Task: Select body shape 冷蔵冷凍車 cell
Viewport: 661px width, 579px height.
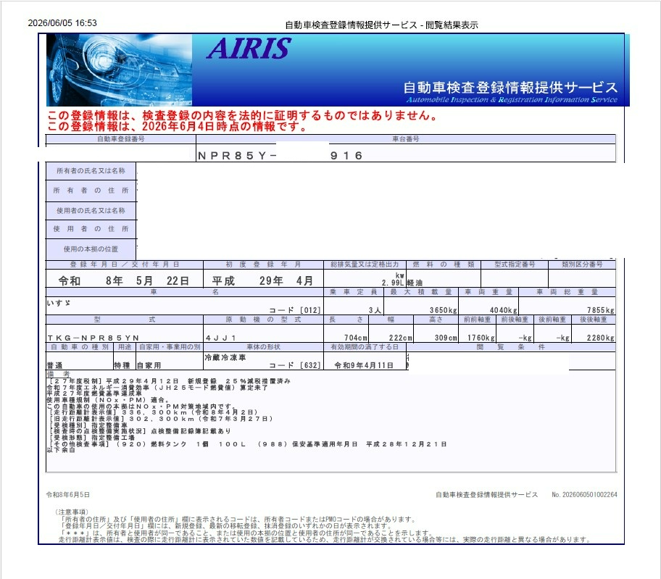Action: click(x=263, y=361)
